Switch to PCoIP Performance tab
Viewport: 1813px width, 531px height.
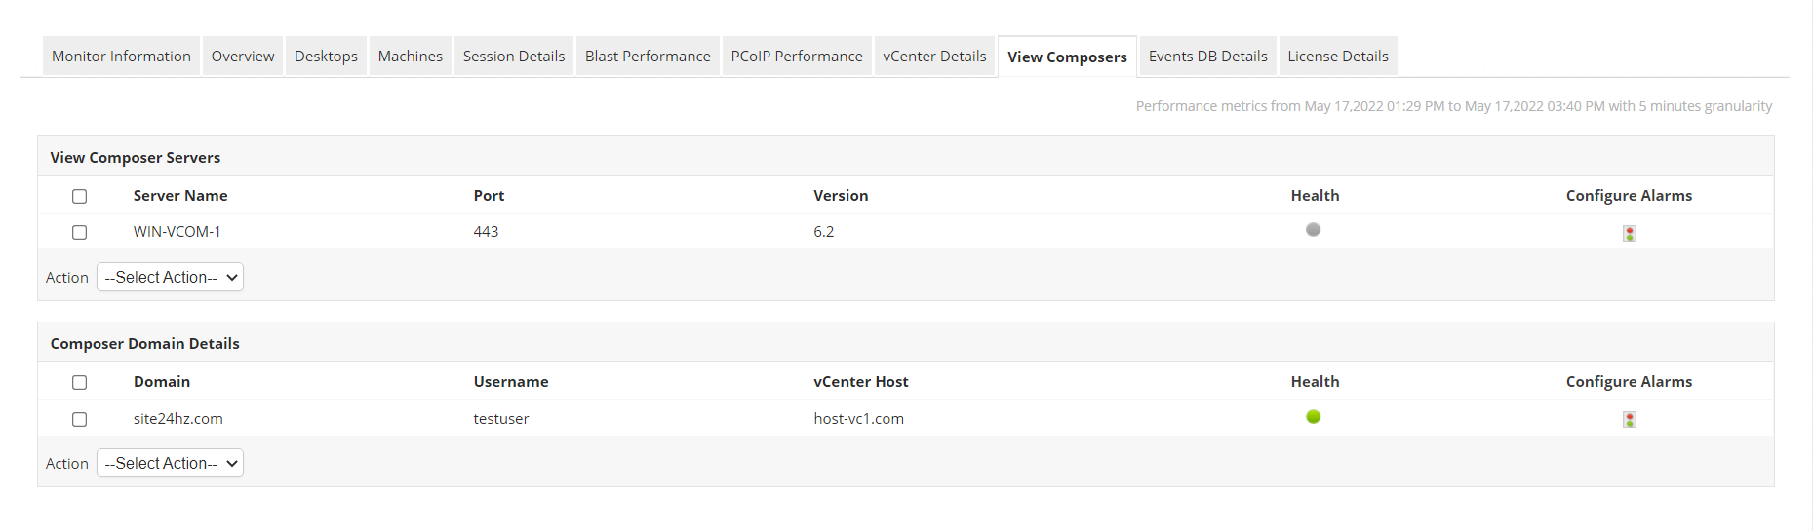796,57
